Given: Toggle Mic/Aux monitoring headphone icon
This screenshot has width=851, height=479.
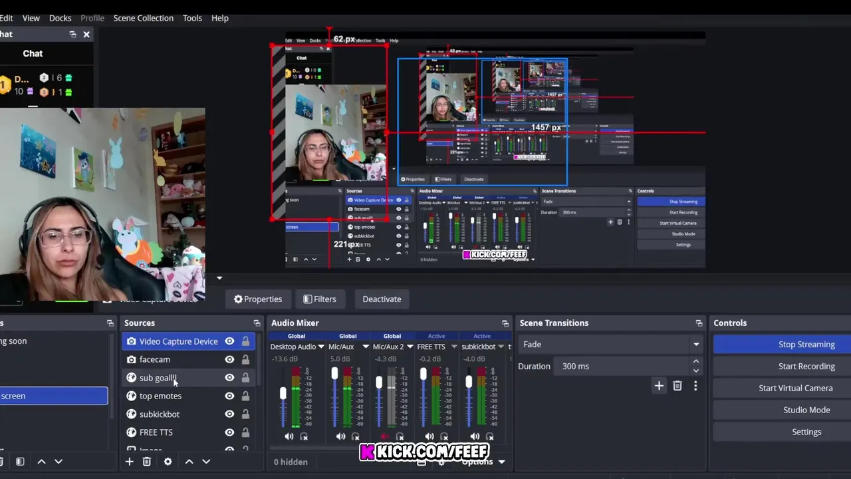Looking at the screenshot, I should pyautogui.click(x=355, y=436).
